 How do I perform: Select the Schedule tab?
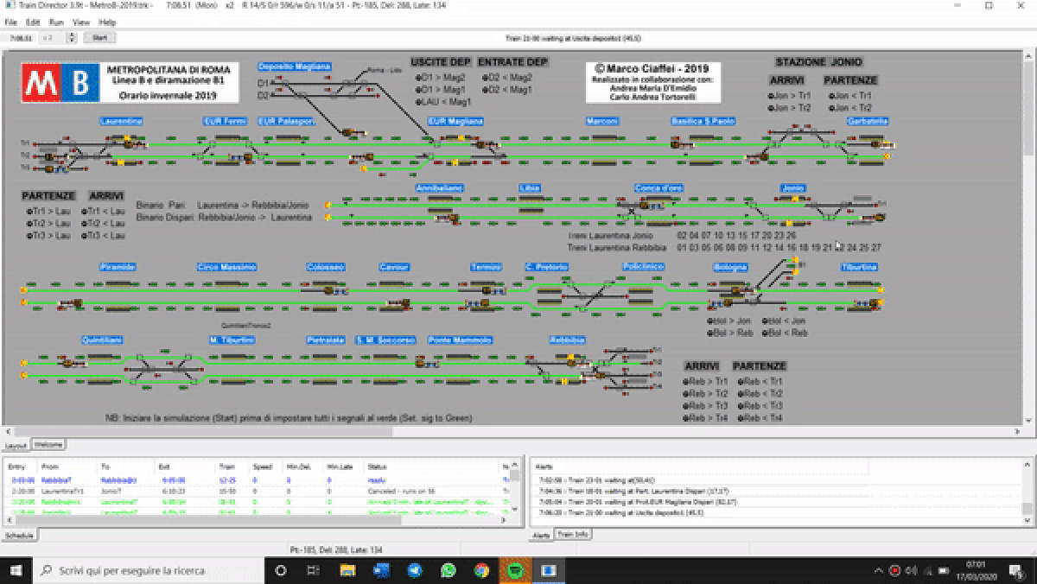coord(19,536)
